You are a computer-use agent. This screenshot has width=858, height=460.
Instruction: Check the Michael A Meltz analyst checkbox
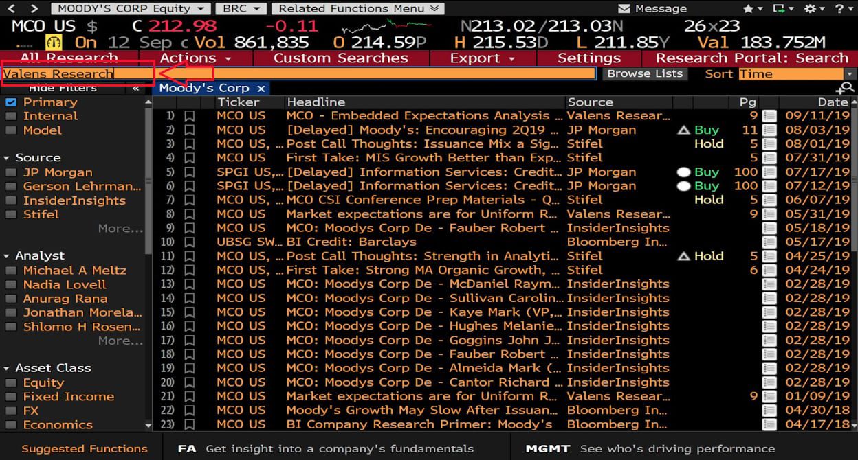(x=10, y=271)
